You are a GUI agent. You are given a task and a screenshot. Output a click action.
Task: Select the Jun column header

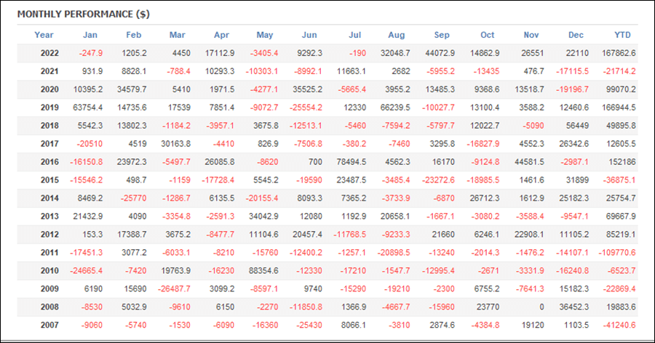tap(309, 35)
